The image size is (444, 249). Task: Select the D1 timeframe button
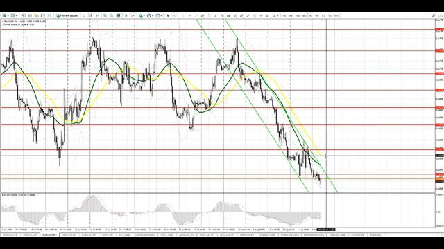point(323,15)
